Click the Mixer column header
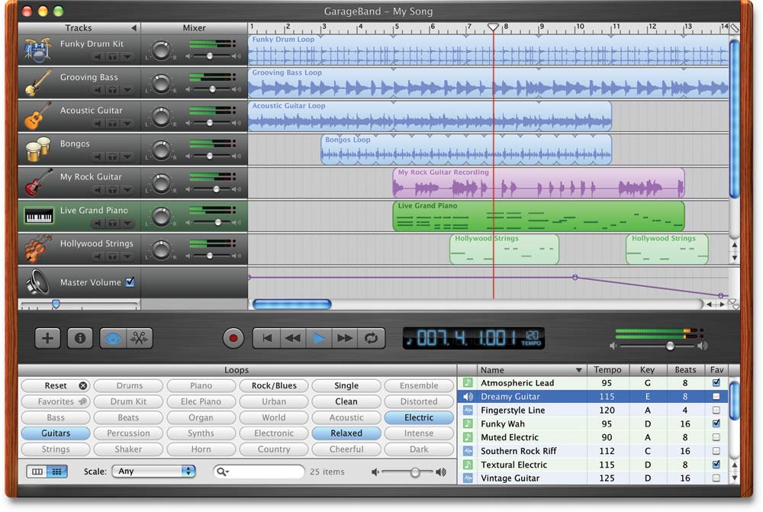 pos(194,27)
